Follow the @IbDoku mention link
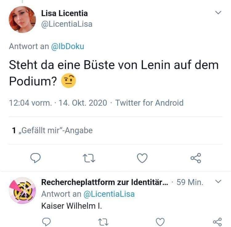The width and height of the screenshot is (231, 227). pyautogui.click(x=68, y=46)
